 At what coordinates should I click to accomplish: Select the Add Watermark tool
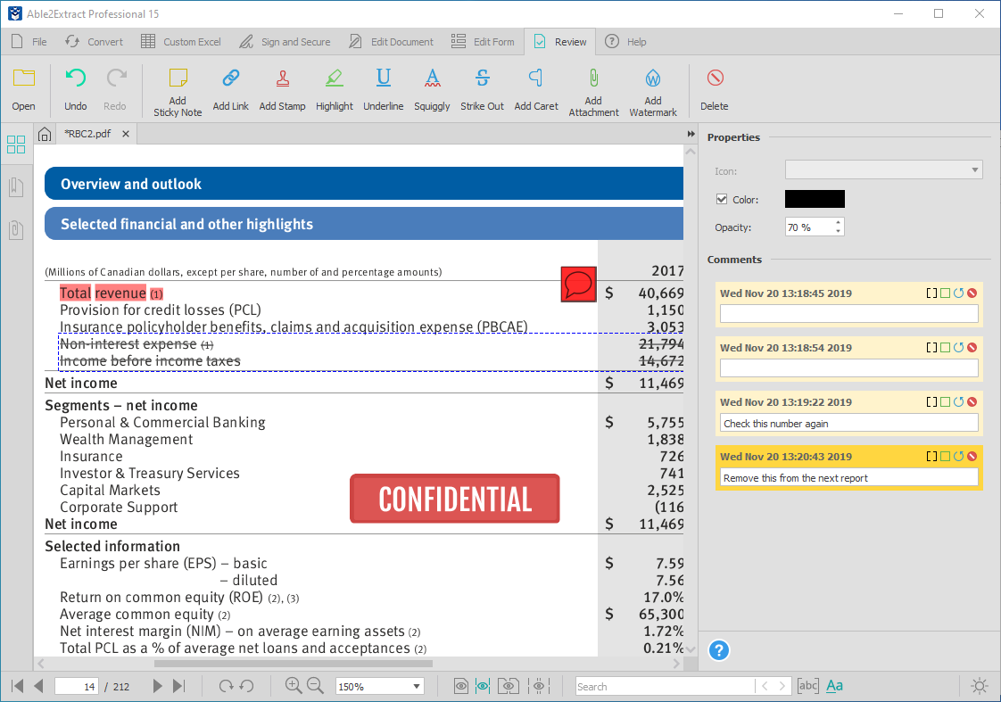click(x=652, y=89)
